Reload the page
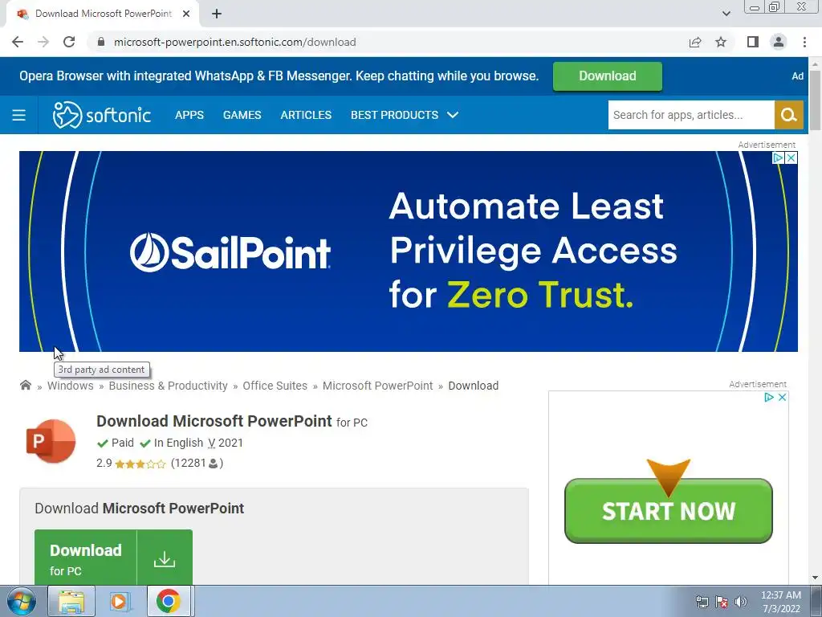This screenshot has height=617, width=822. click(x=69, y=42)
